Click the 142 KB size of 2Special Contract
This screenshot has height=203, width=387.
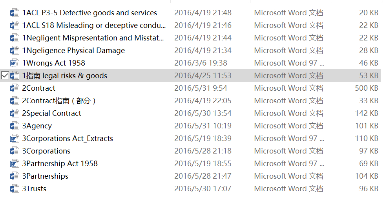(x=366, y=113)
